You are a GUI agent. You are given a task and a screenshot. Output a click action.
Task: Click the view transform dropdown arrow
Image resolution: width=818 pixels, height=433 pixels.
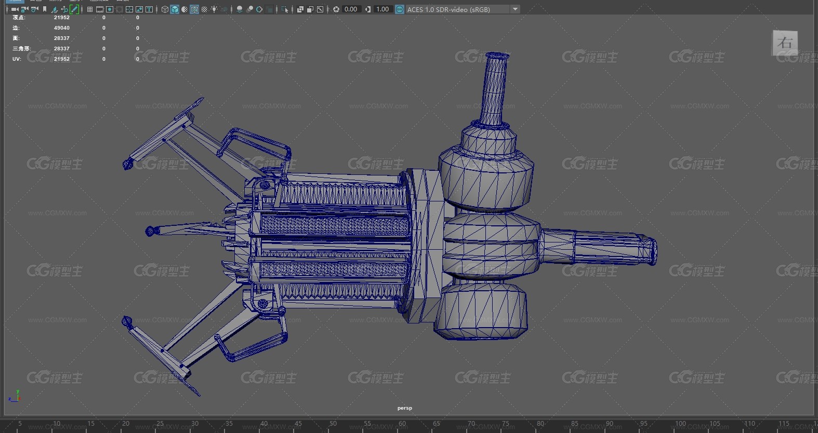pos(515,9)
